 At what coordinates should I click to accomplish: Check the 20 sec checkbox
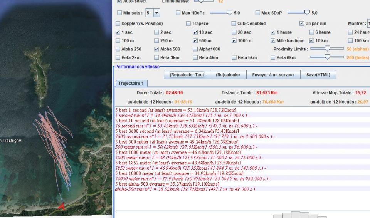click(234, 32)
